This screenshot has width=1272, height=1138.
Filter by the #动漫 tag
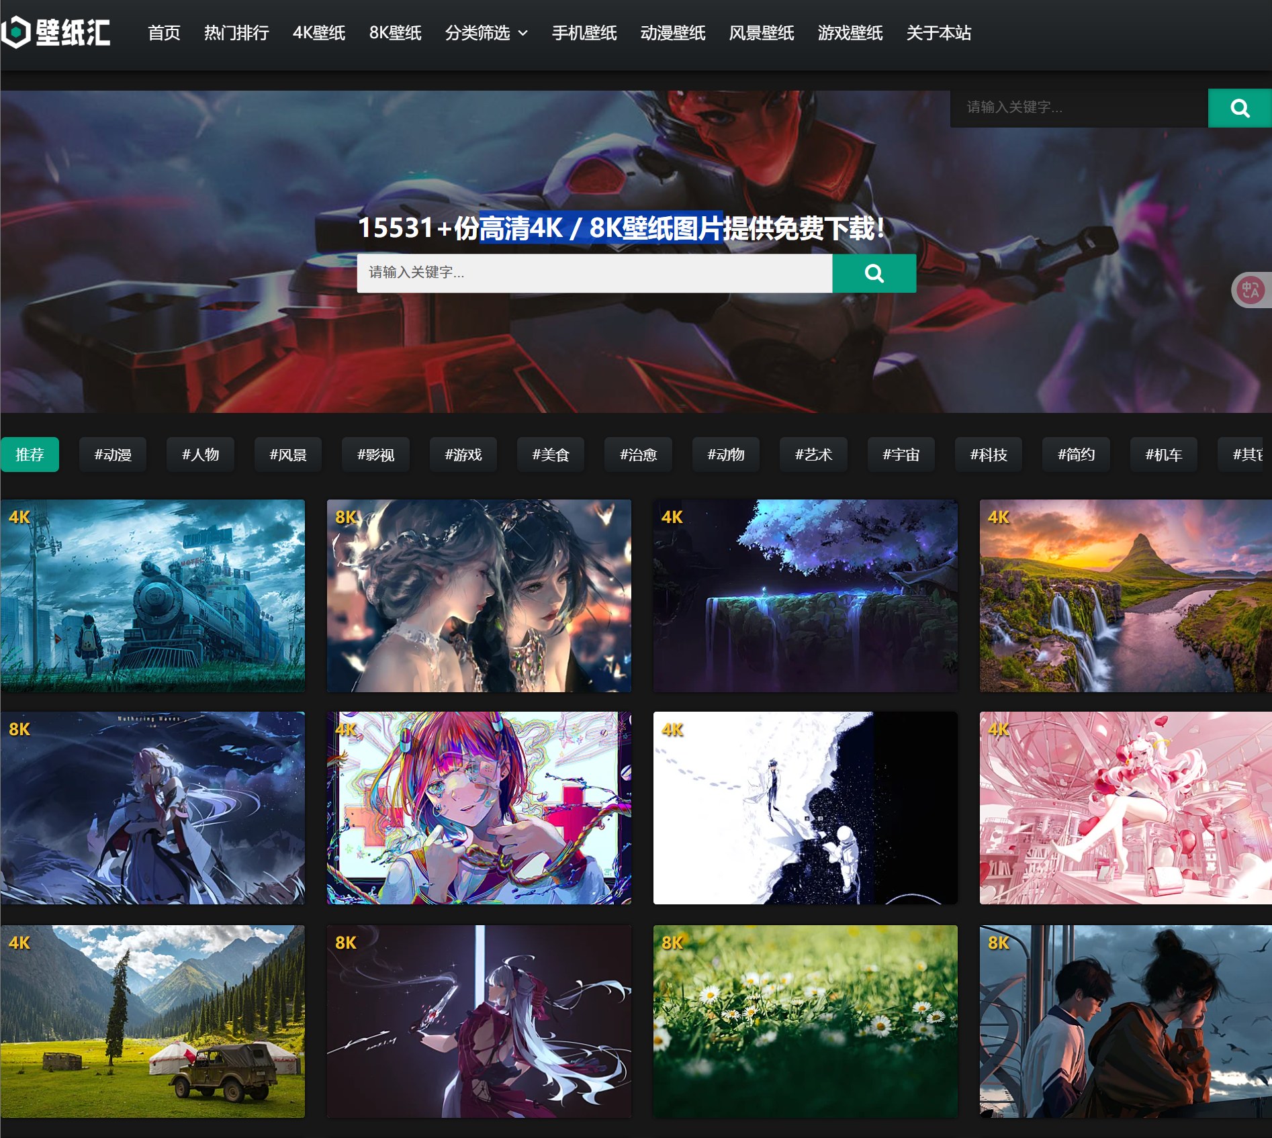coord(113,455)
